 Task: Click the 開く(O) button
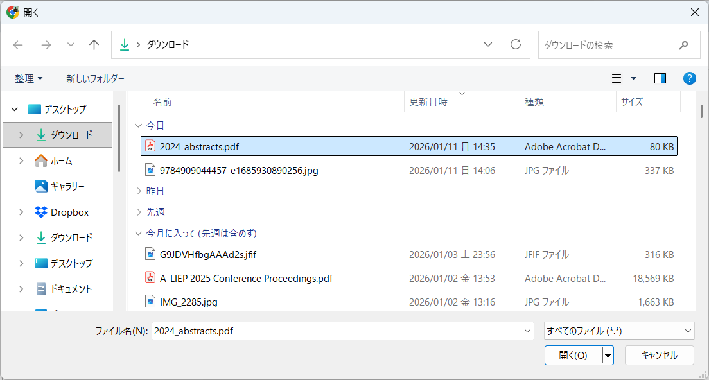(573, 355)
